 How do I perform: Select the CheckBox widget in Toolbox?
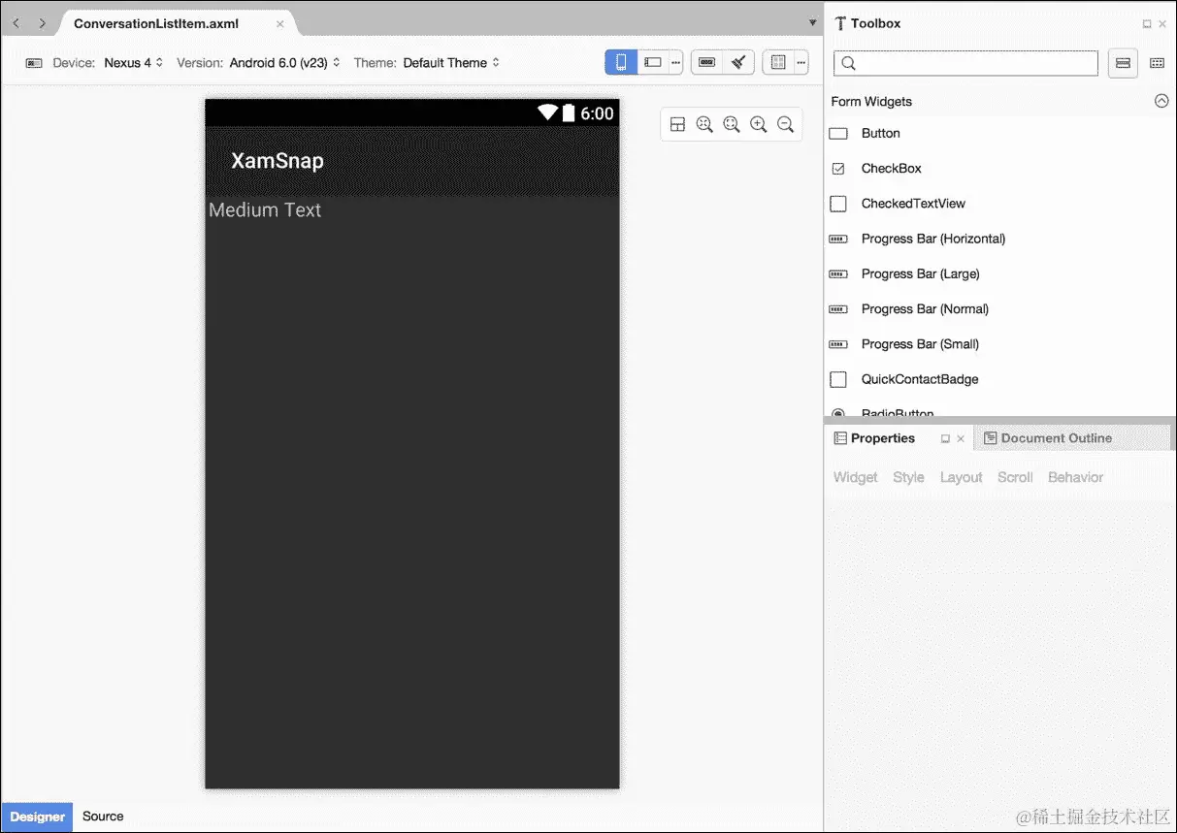(891, 168)
